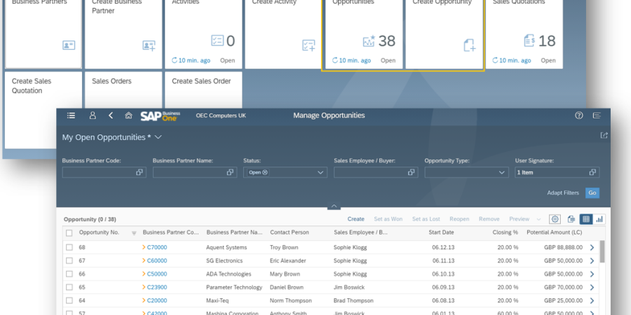Open the hamburger menu icon in Manage Opportunities header

click(71, 115)
